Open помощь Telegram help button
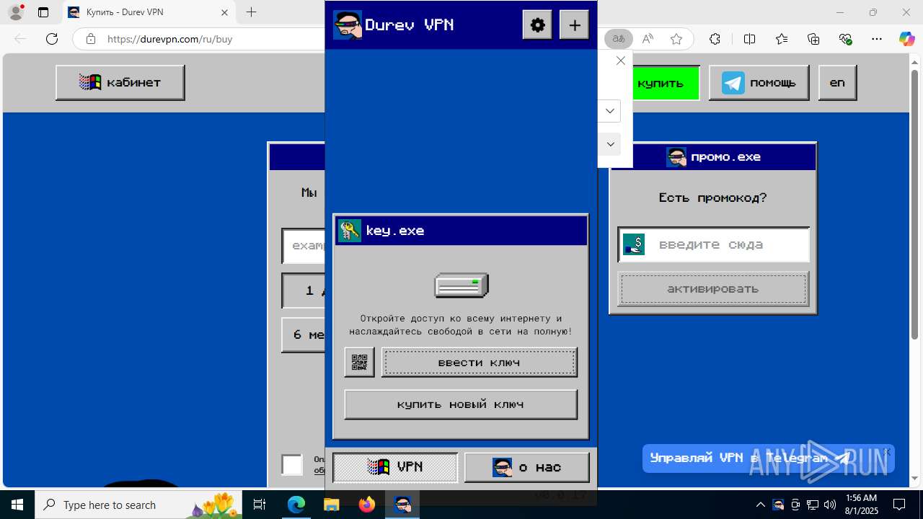Image resolution: width=923 pixels, height=519 pixels. tap(759, 82)
